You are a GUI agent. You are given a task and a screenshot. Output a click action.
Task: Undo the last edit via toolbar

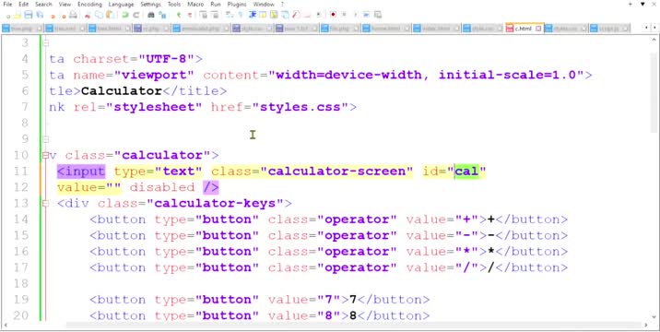pos(125,15)
